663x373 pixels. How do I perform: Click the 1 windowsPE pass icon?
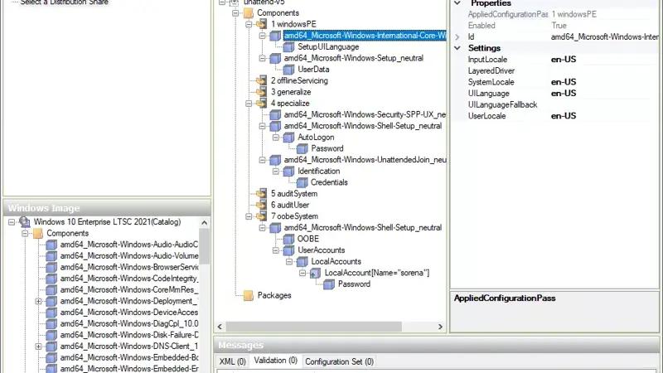click(x=262, y=24)
